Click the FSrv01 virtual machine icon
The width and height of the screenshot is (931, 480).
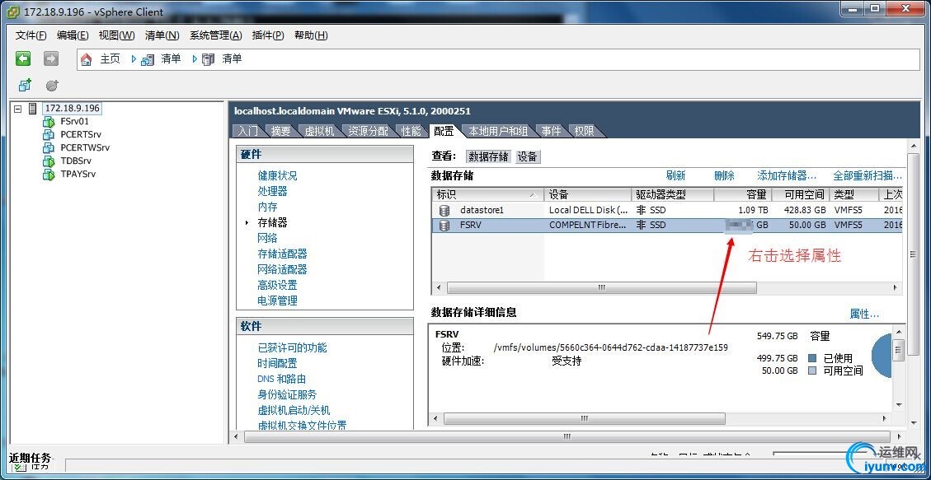click(x=49, y=122)
